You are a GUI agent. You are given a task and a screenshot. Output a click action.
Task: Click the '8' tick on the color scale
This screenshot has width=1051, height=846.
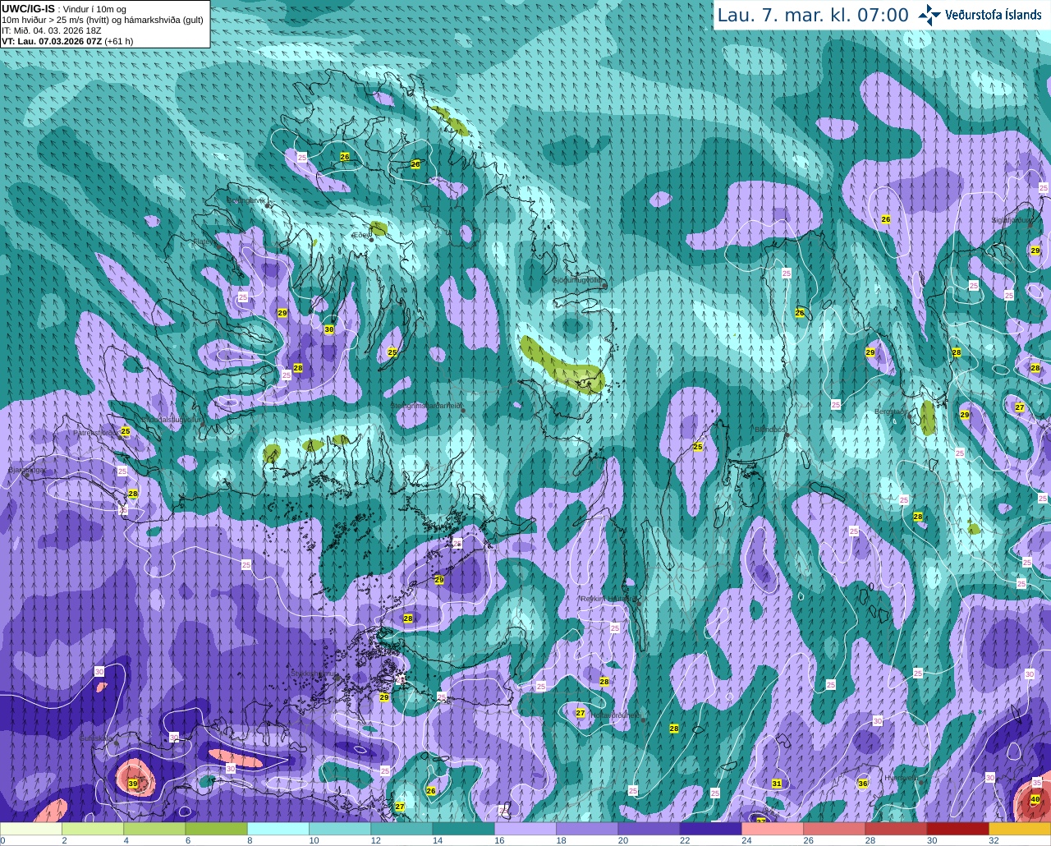250,840
